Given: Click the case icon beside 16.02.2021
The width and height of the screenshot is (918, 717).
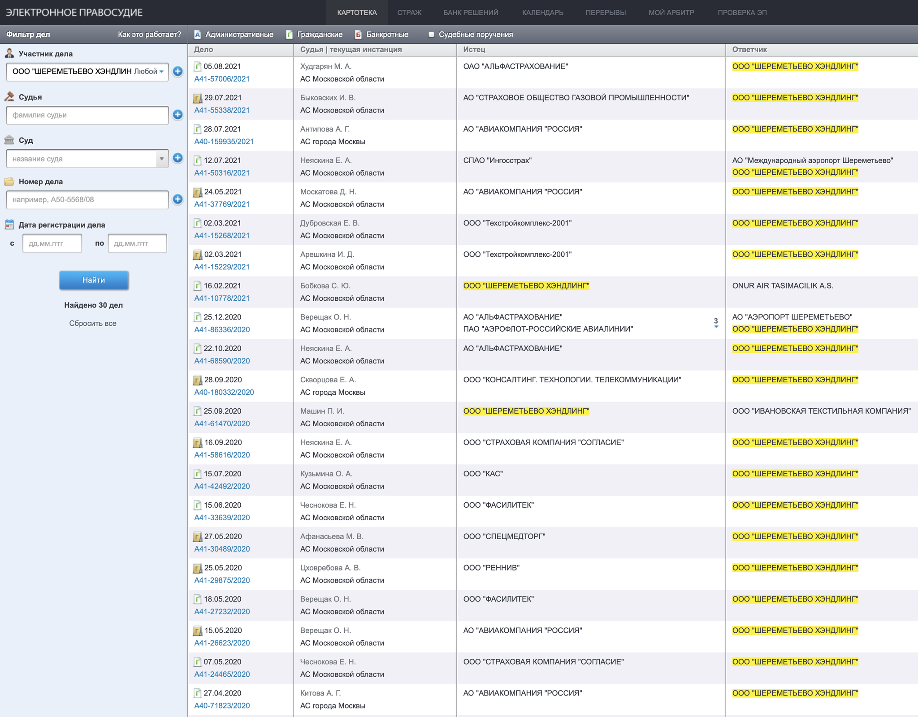Looking at the screenshot, I should click(x=197, y=286).
